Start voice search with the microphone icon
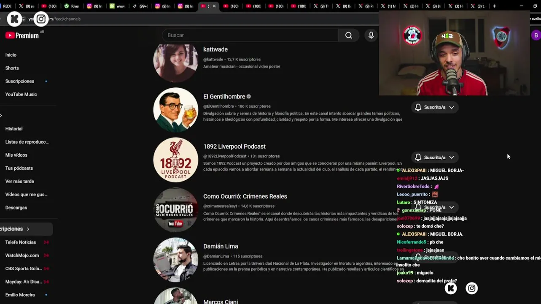 coord(371,35)
